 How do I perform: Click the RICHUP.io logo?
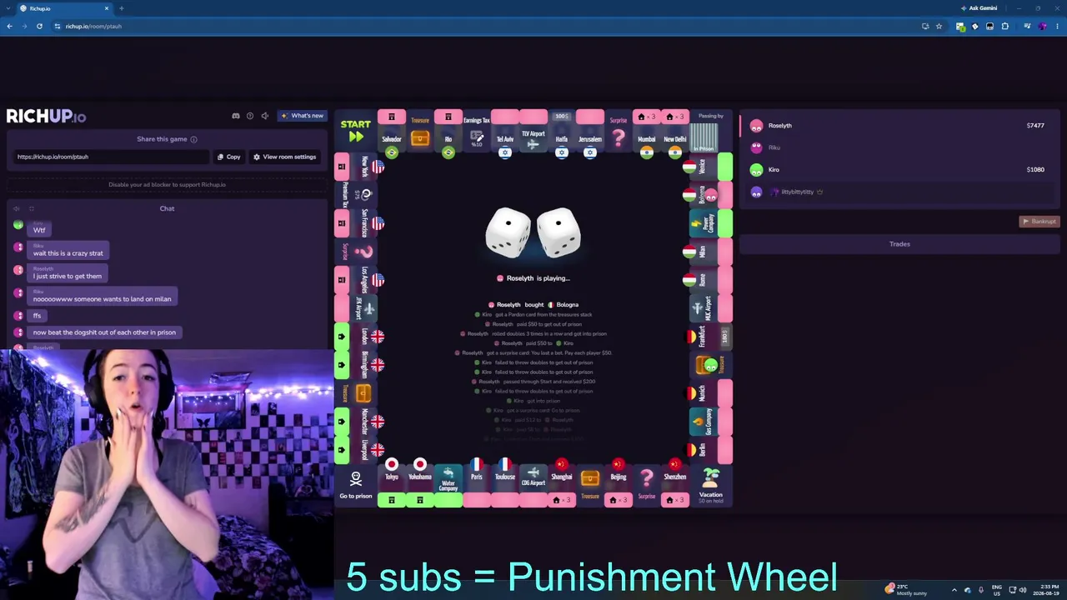point(46,117)
